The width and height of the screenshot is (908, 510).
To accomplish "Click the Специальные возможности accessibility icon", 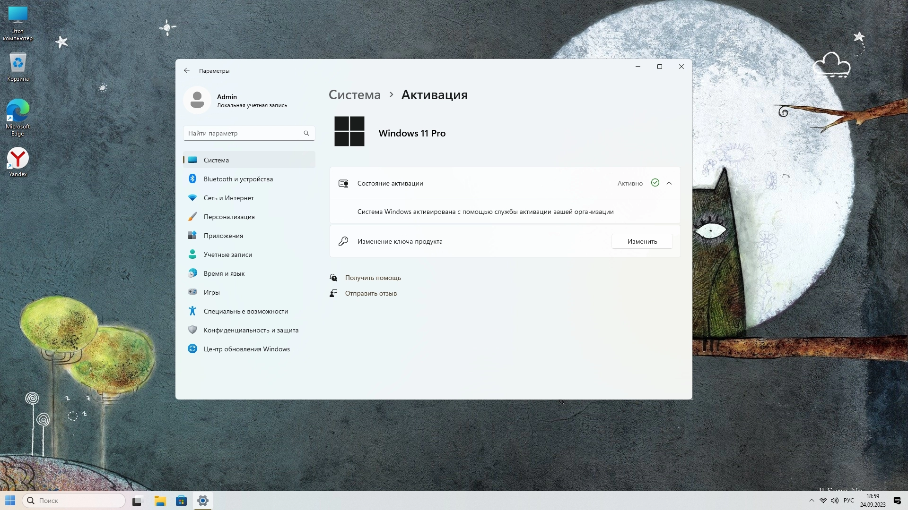I will (192, 311).
